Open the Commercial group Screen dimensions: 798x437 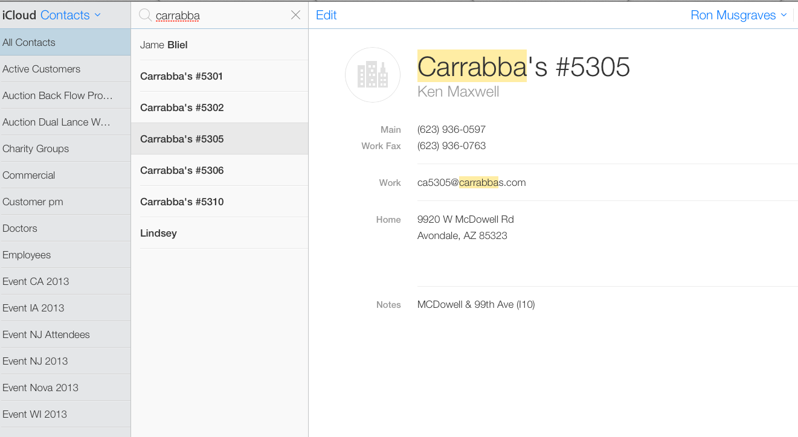(x=65, y=175)
